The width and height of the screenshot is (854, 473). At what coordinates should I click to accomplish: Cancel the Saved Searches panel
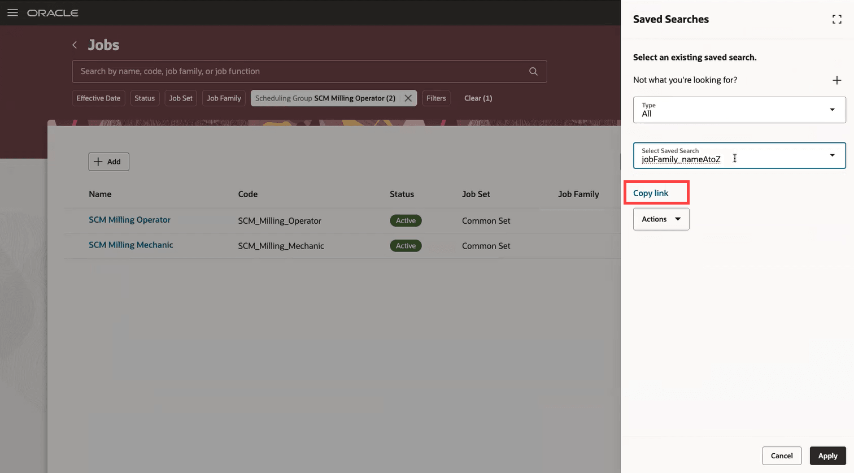pos(782,455)
